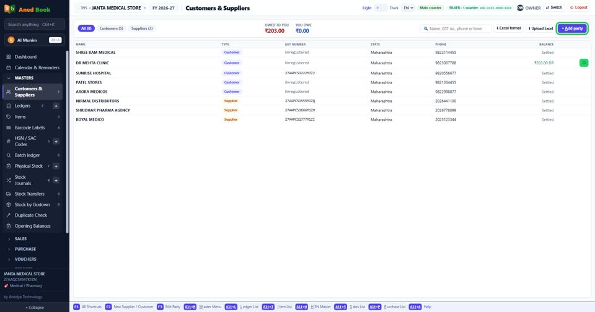Screen dimensions: 595x312
Task: Expand the VOUCHERS section
Action: pyautogui.click(x=25, y=259)
